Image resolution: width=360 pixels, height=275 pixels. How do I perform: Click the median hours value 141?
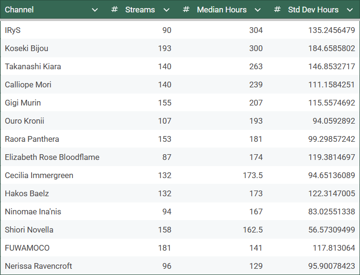click(x=256, y=248)
